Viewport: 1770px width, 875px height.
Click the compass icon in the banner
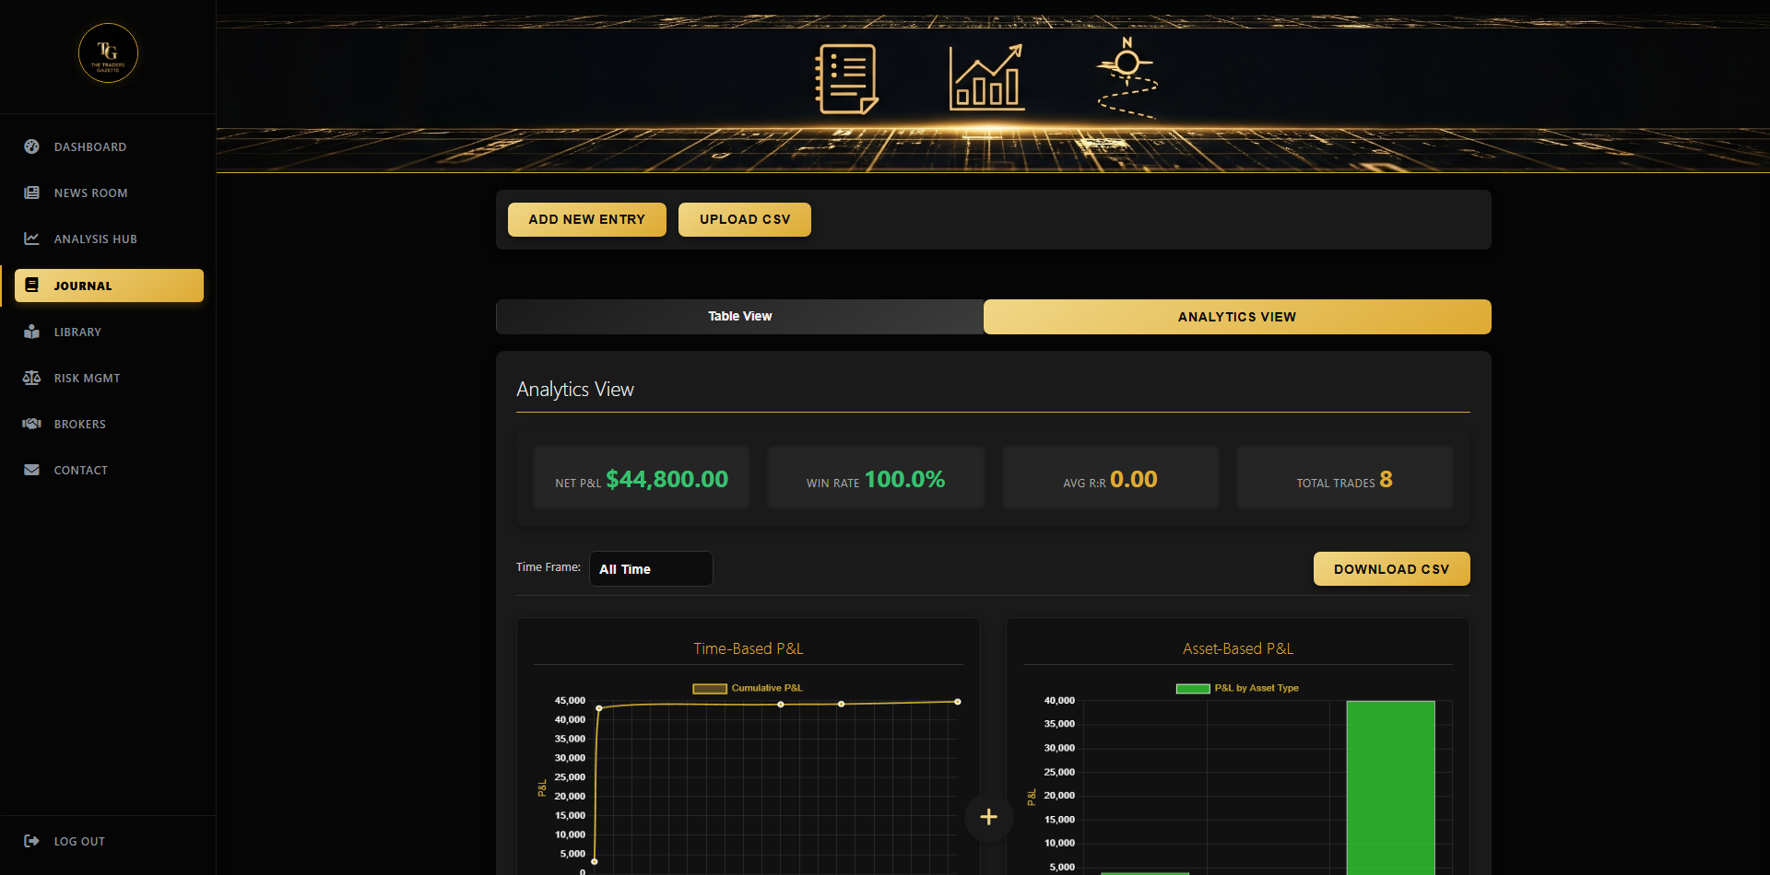point(1127,78)
